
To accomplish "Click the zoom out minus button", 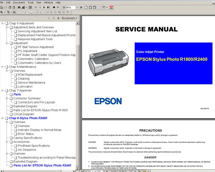I will [x=64, y=8].
